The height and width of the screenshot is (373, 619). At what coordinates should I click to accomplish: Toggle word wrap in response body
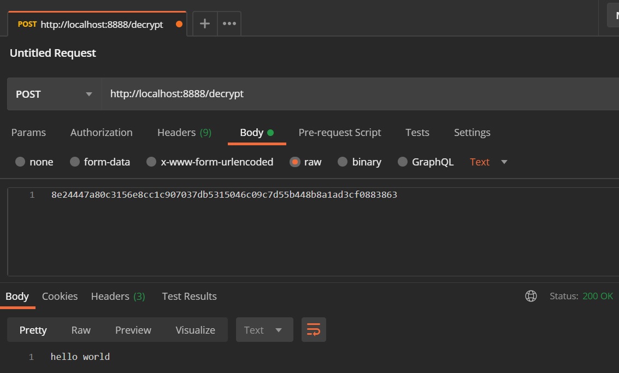(x=314, y=330)
